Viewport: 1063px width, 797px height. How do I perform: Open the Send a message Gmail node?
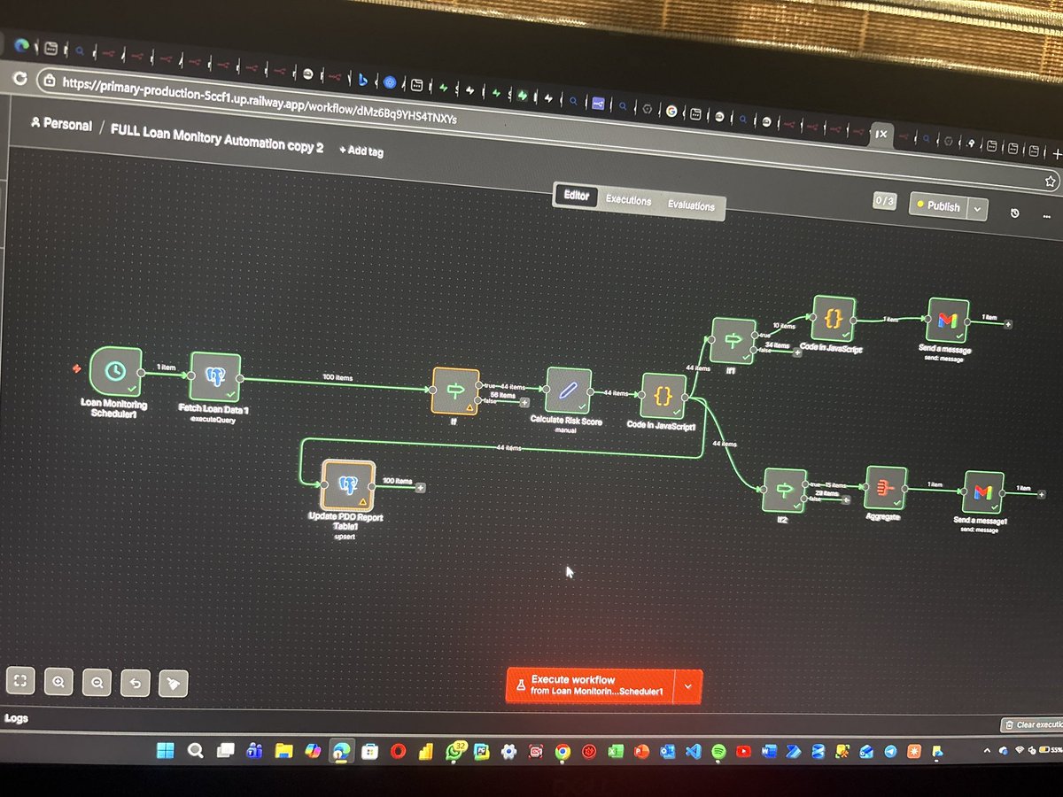coord(947,321)
